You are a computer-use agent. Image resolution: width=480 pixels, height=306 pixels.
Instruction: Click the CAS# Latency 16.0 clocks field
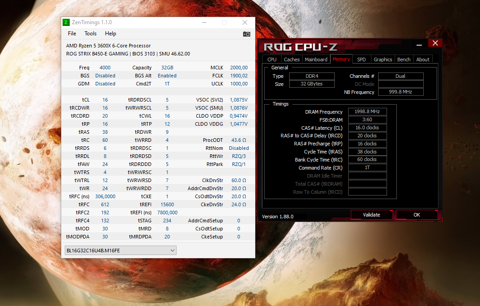click(367, 127)
